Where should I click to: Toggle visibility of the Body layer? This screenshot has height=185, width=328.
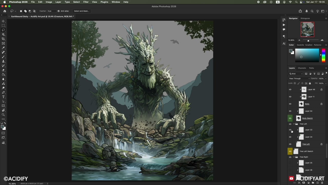pyautogui.click(x=290, y=104)
